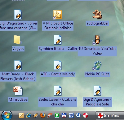Select the ATB - Gentle Melody file icon
The width and height of the screenshot is (124, 120).
[58, 65]
